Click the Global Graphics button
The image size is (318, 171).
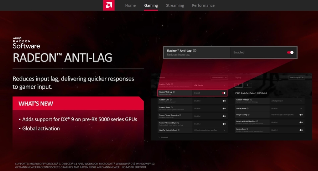[x=219, y=78]
